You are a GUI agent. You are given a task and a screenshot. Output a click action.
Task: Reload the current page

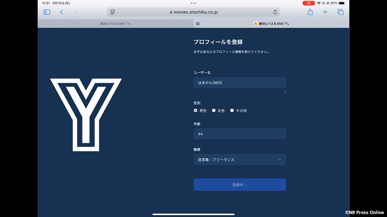click(x=275, y=12)
